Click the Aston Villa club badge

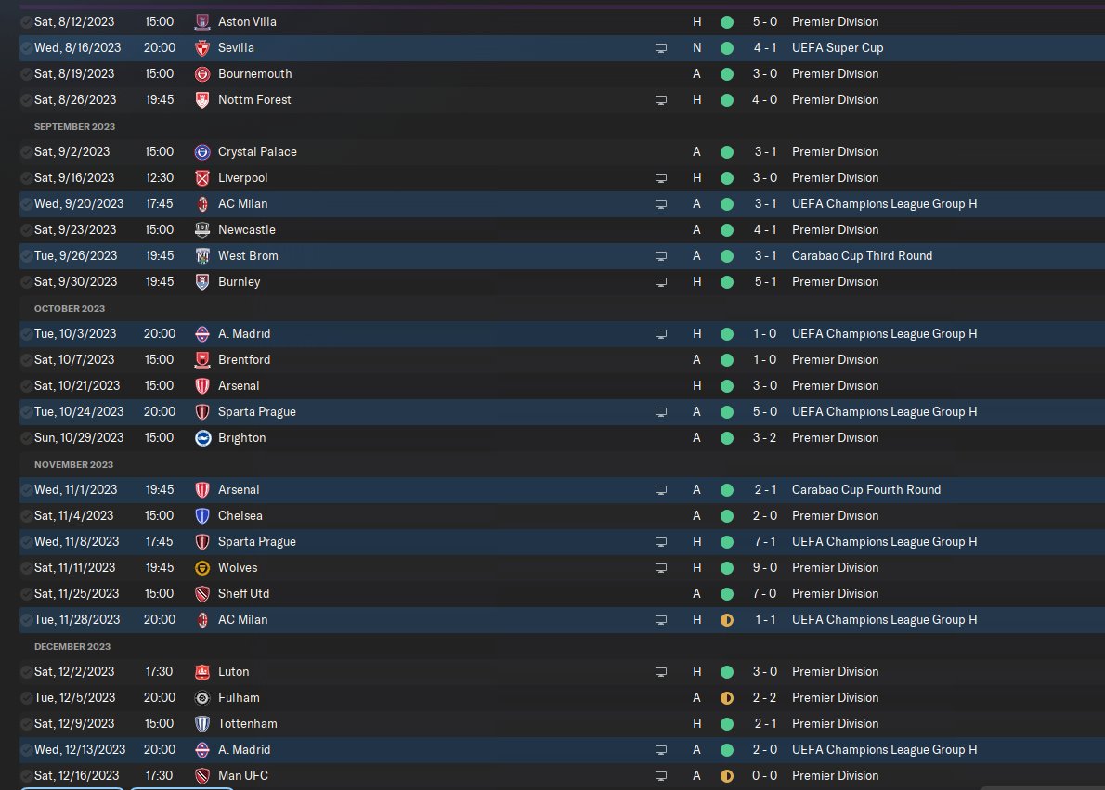click(202, 22)
